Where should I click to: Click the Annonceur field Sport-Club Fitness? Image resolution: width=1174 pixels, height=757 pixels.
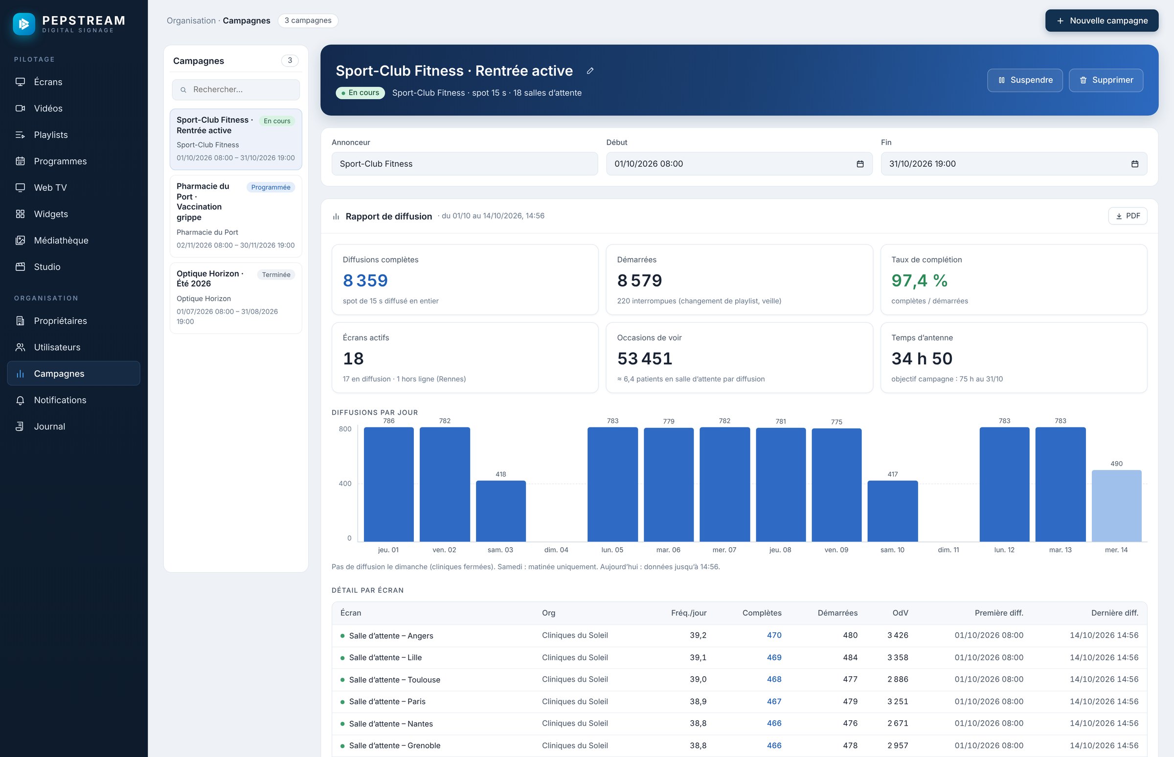[465, 164]
